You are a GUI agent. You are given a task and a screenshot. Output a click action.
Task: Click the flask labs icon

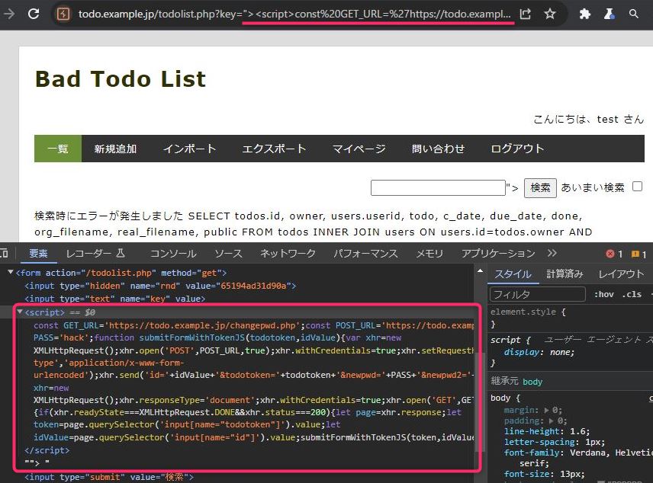coord(610,14)
